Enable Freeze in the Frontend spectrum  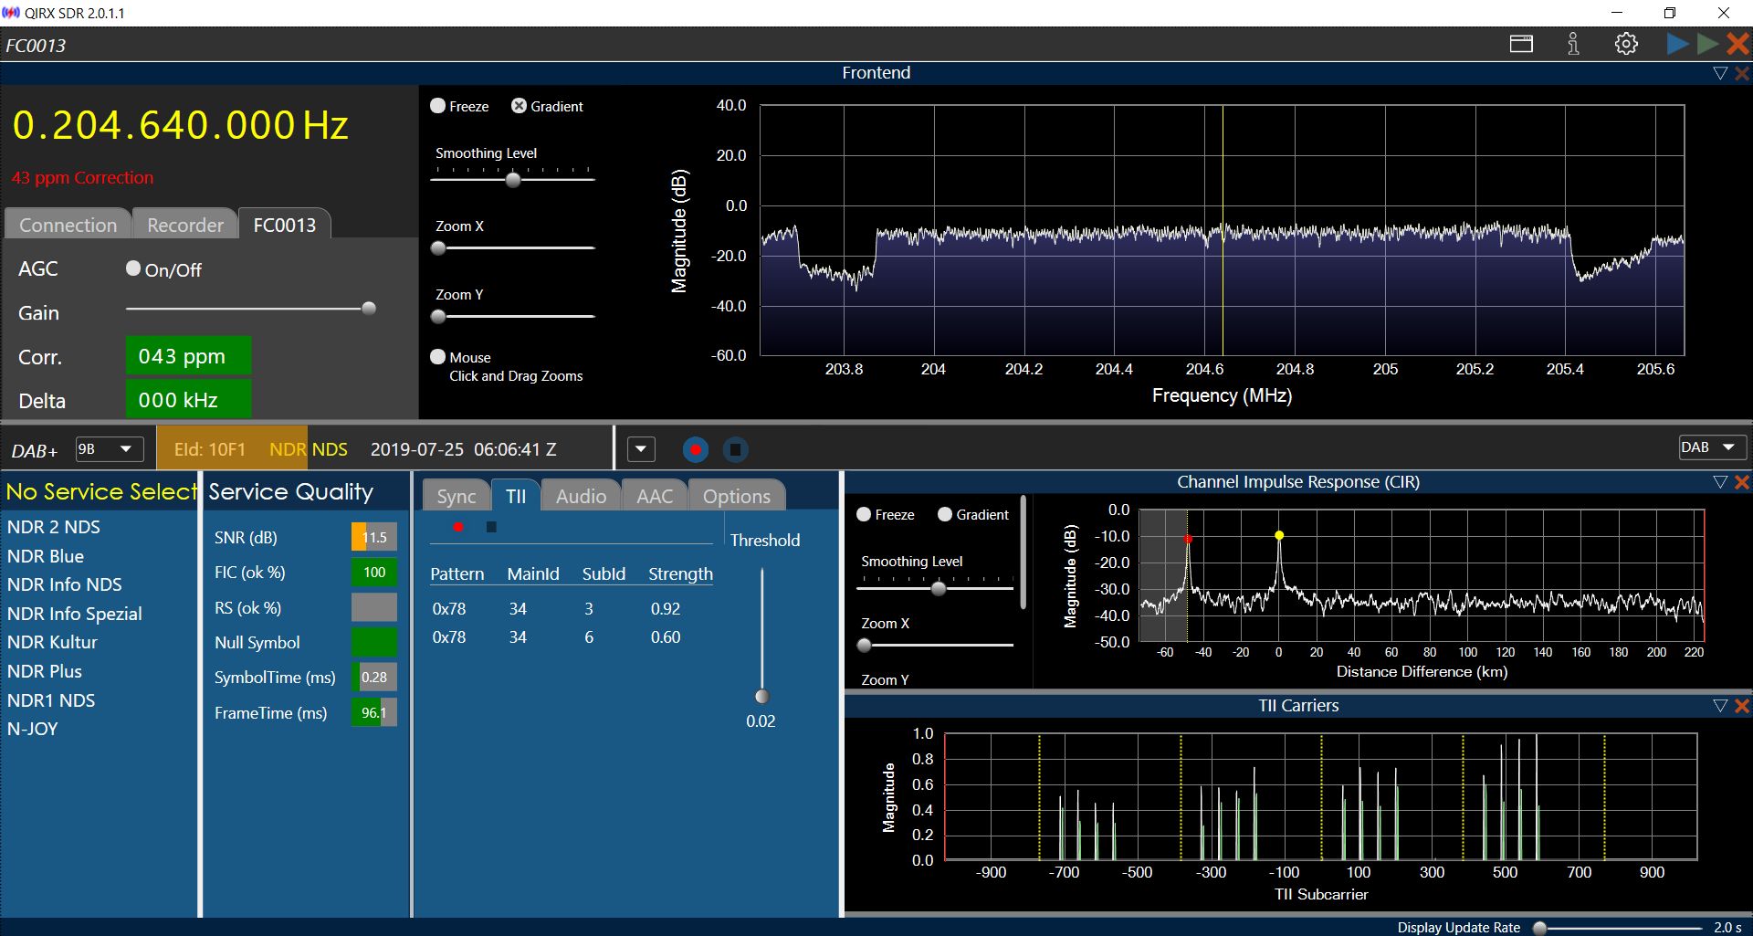coord(438,106)
